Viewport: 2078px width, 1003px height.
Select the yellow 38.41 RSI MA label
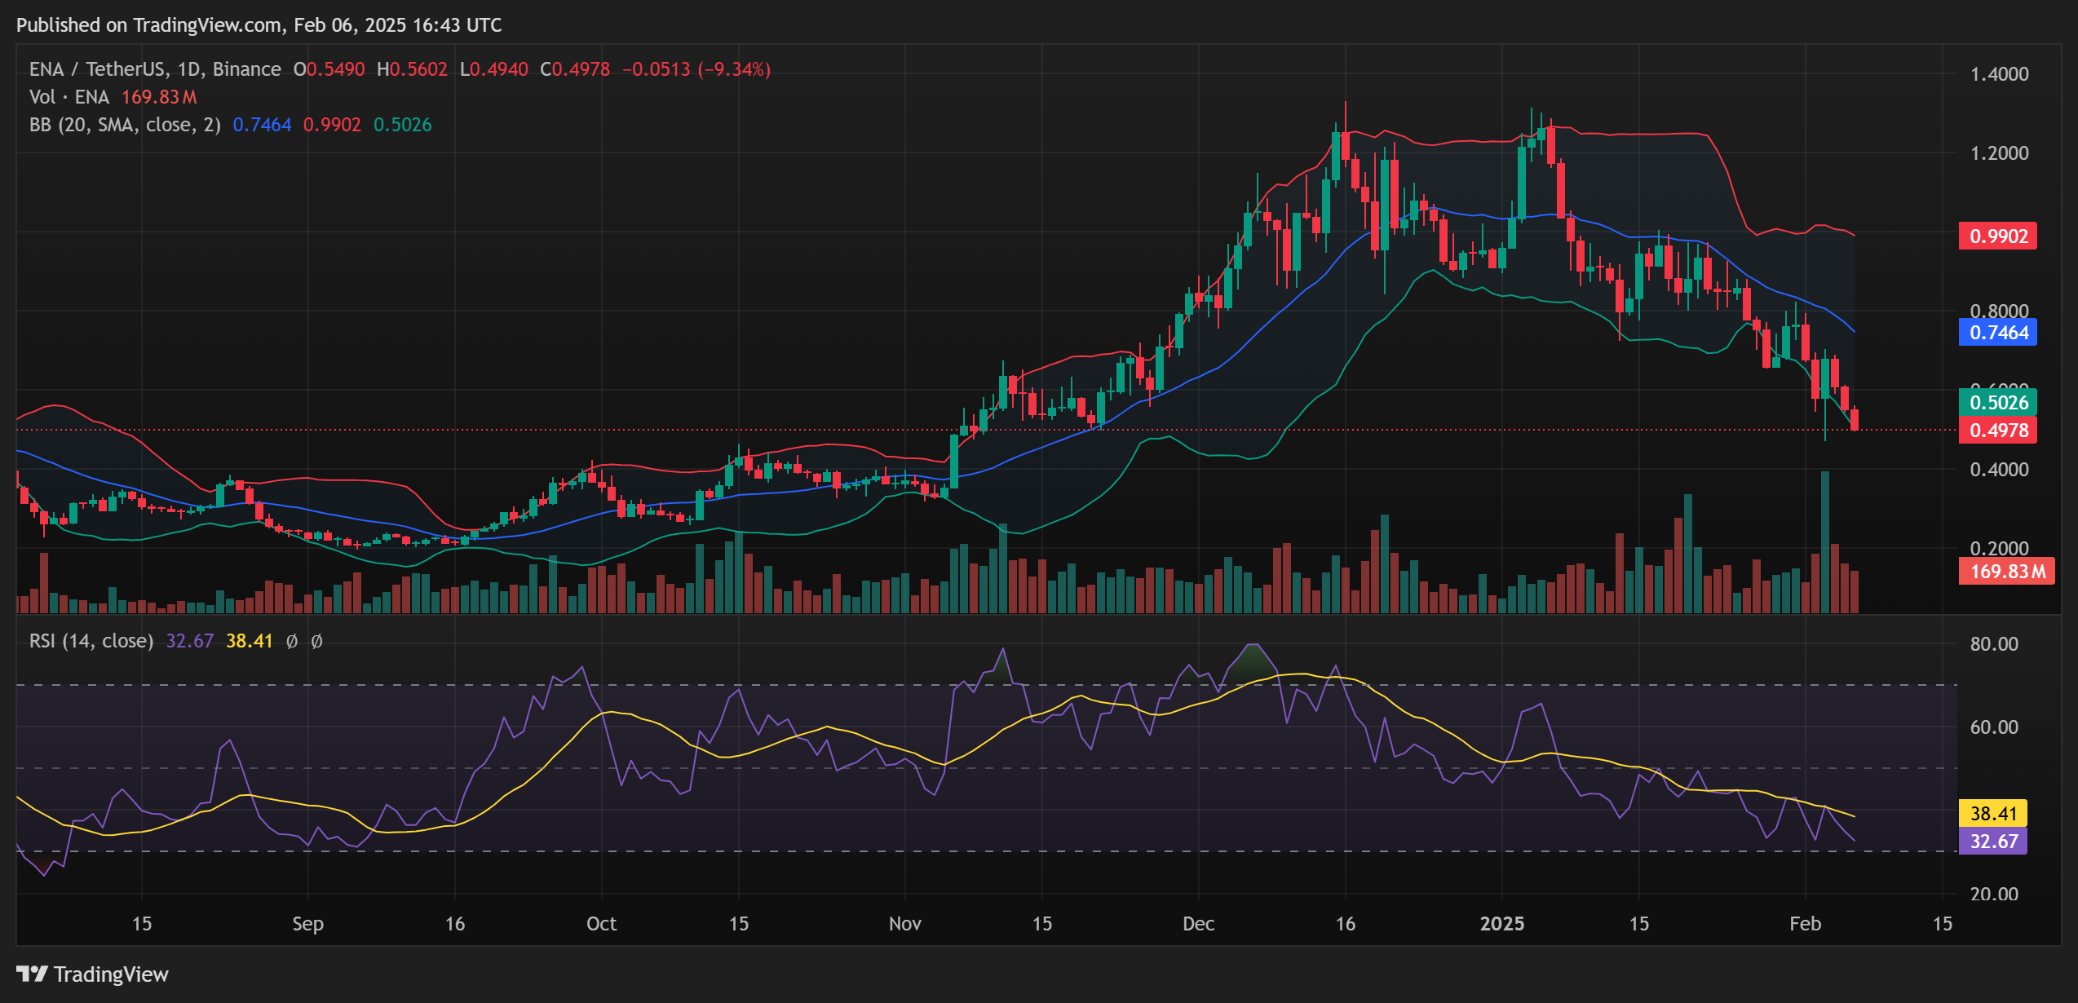tap(1994, 814)
